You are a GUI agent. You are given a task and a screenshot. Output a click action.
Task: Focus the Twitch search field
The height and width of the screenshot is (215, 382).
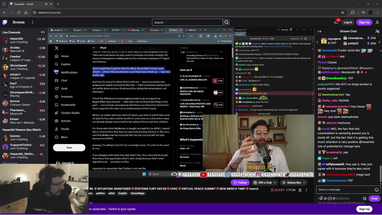(x=187, y=22)
